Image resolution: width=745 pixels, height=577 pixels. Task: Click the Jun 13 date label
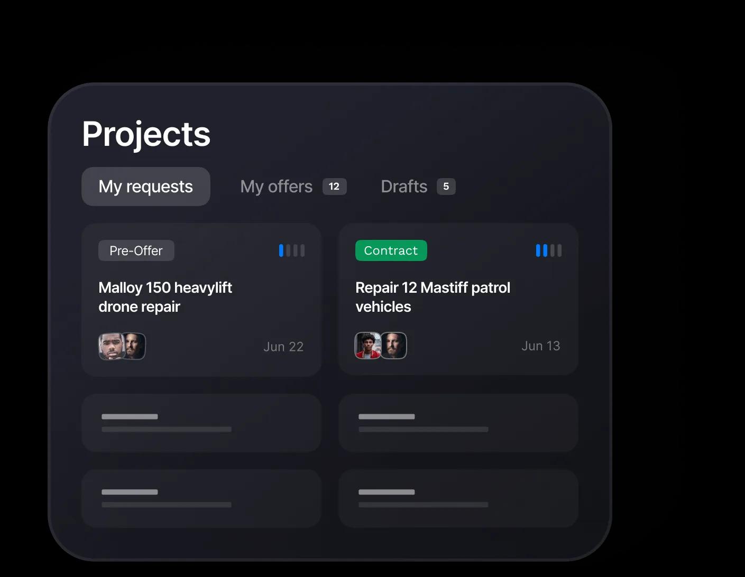click(x=540, y=346)
